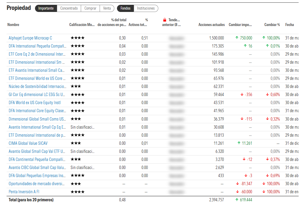Click the three-star rating for CIMA Global Value SICAV

pyautogui.click(x=76, y=143)
